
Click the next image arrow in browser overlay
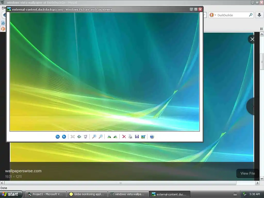(251, 106)
